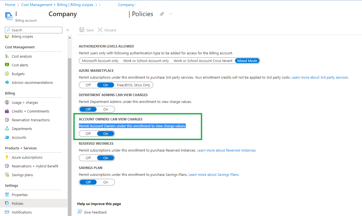362x216 pixels.
Task: Click the scrollbar up arrow
Action: [69, 38]
